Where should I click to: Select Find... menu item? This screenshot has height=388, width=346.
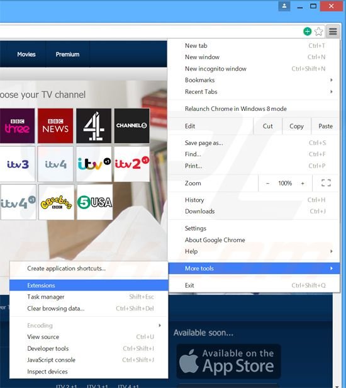pos(255,154)
